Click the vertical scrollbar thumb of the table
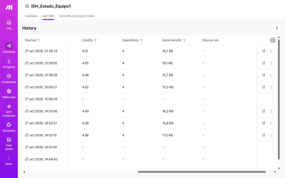 point(279,99)
